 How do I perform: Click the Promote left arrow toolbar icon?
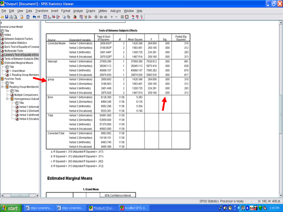[x=101, y=17]
